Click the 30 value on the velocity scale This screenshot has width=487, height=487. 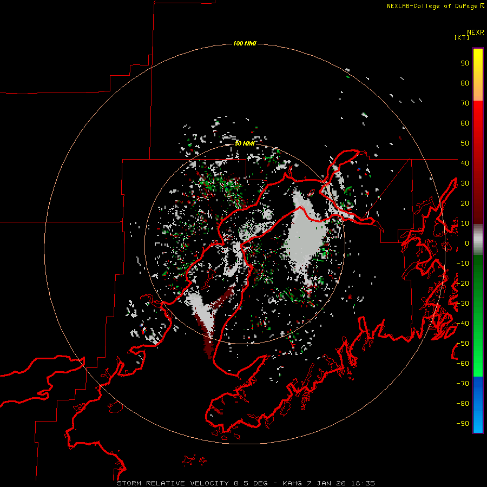465,183
